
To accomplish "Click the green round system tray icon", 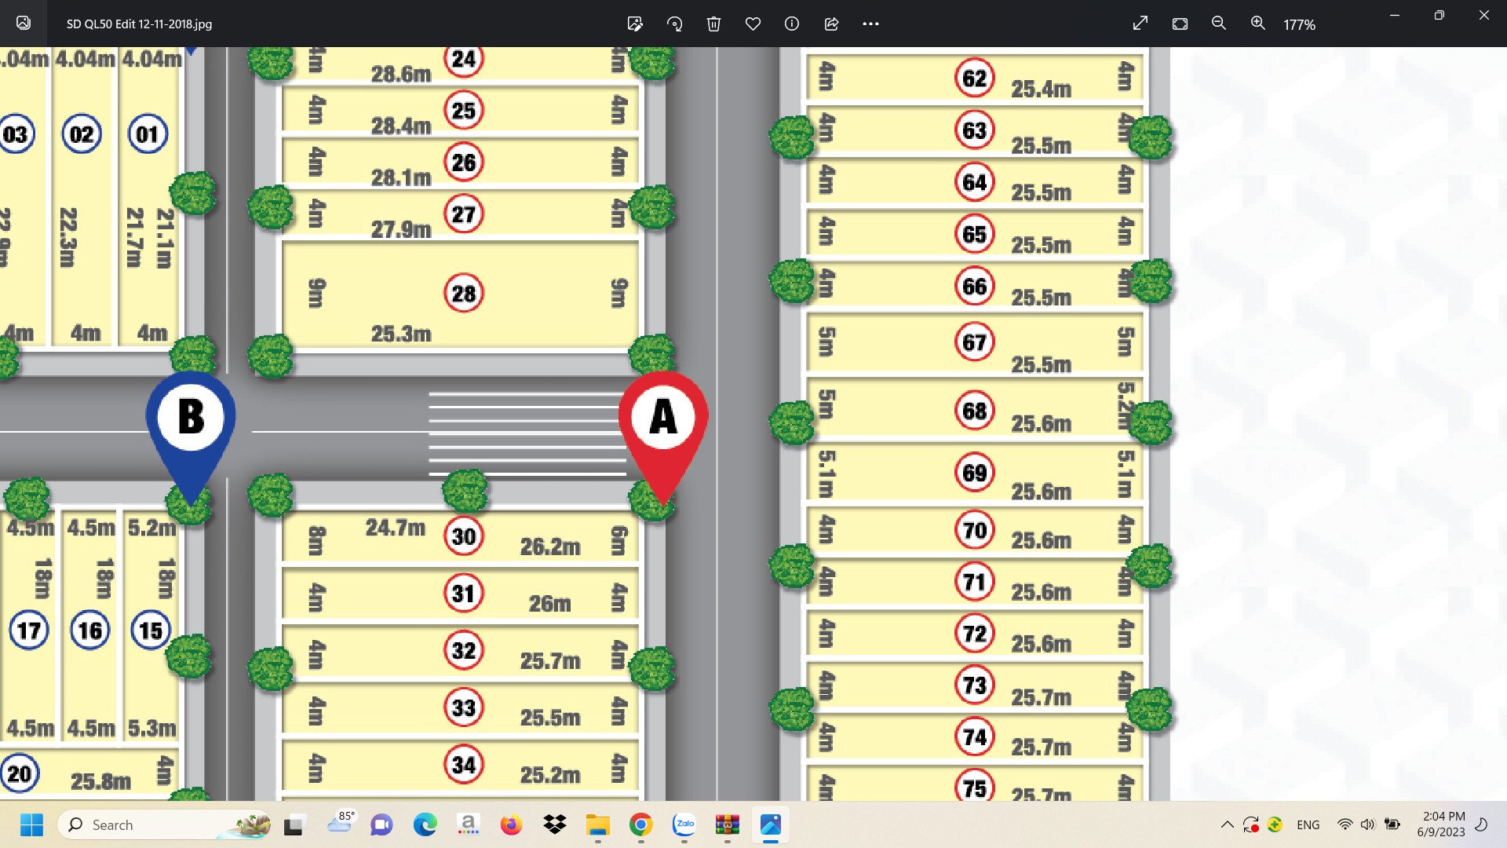I will 1275,824.
